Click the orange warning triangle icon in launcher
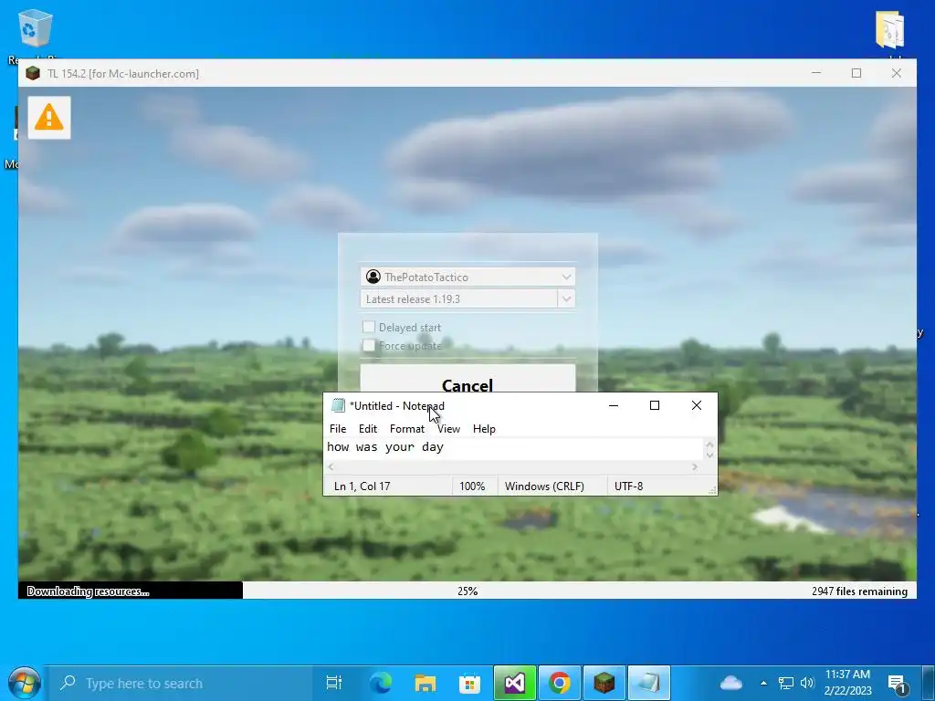The height and width of the screenshot is (701, 935). click(x=49, y=118)
